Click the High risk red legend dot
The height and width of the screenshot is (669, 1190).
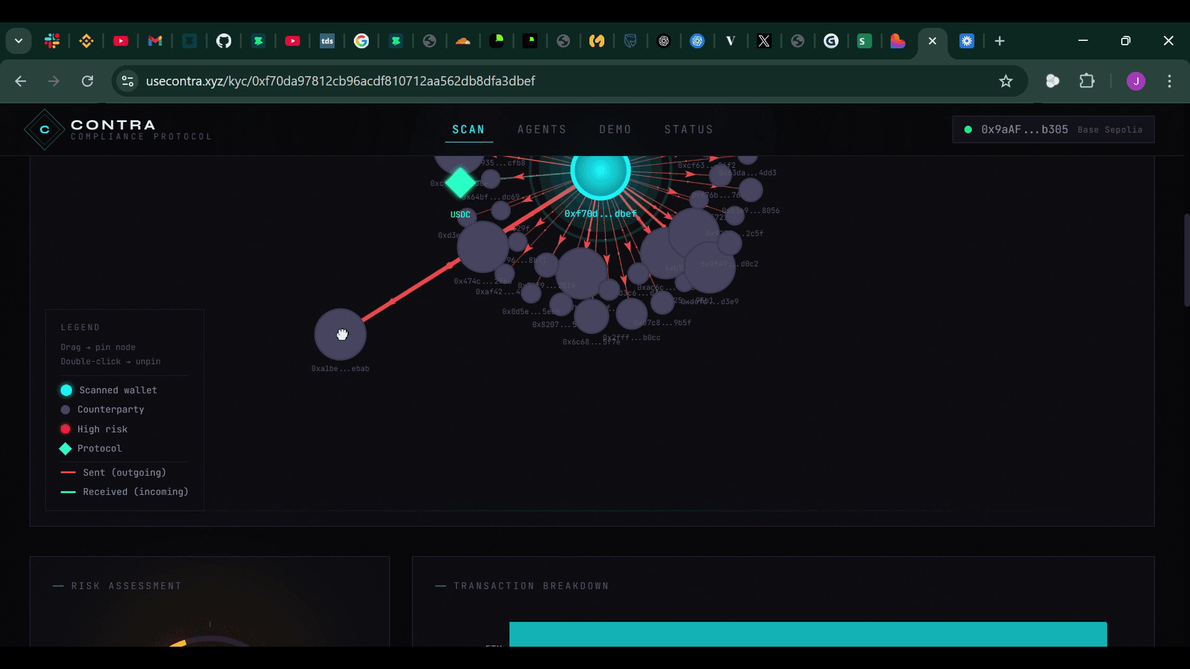coord(65,429)
